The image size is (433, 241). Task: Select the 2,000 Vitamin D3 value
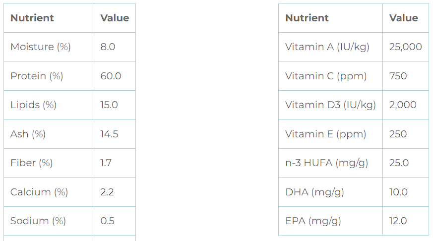(403, 105)
